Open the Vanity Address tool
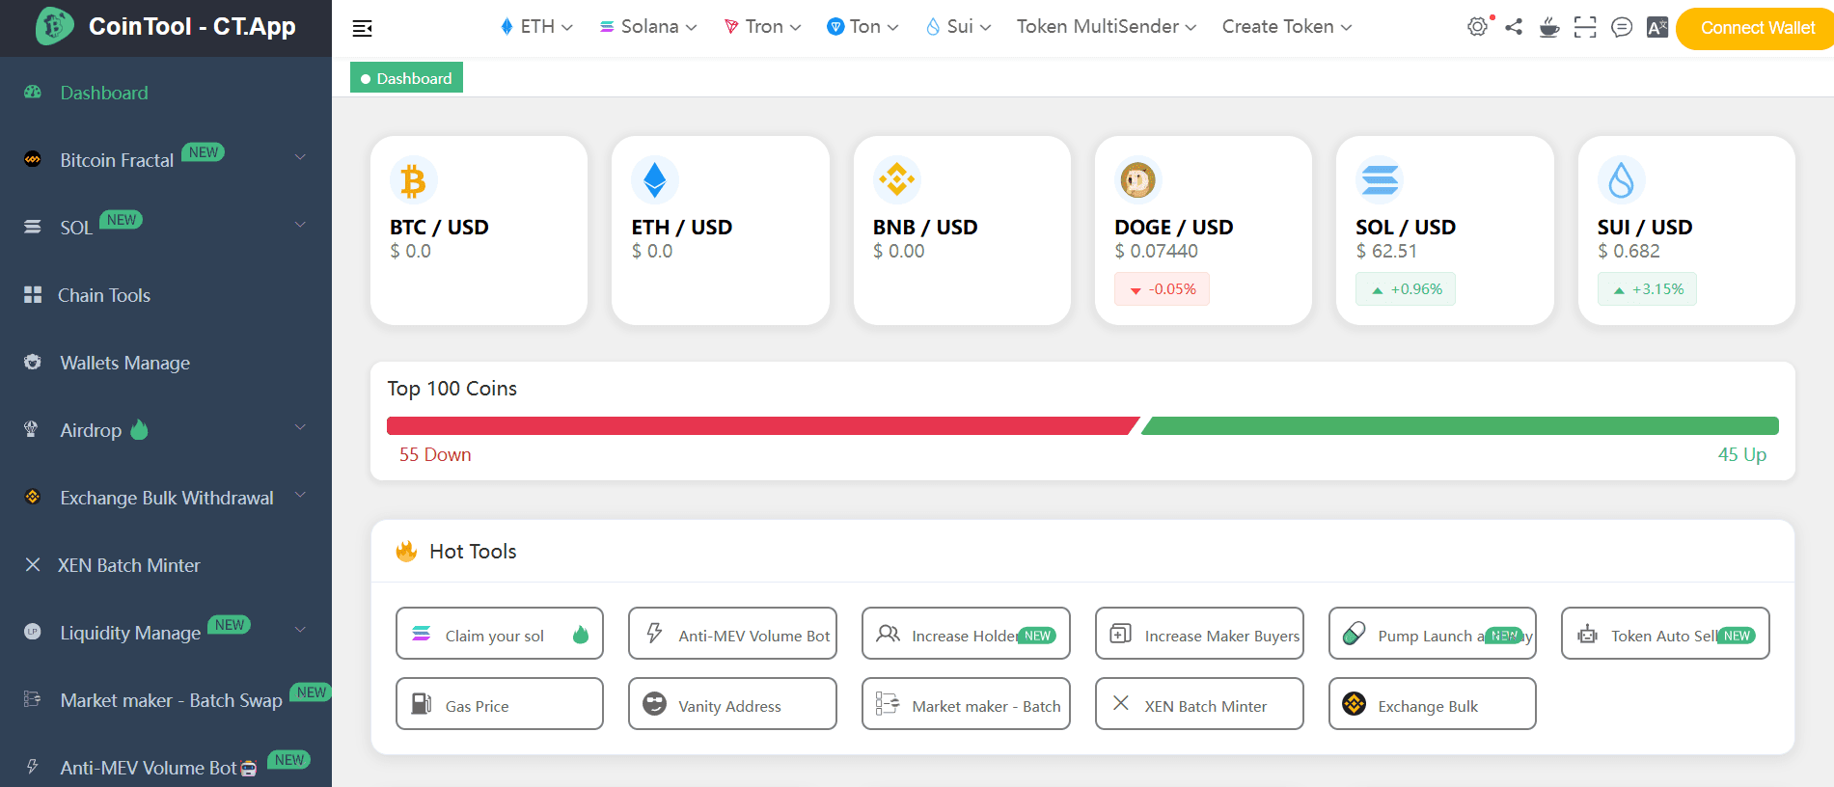The image size is (1834, 787). [x=732, y=704]
